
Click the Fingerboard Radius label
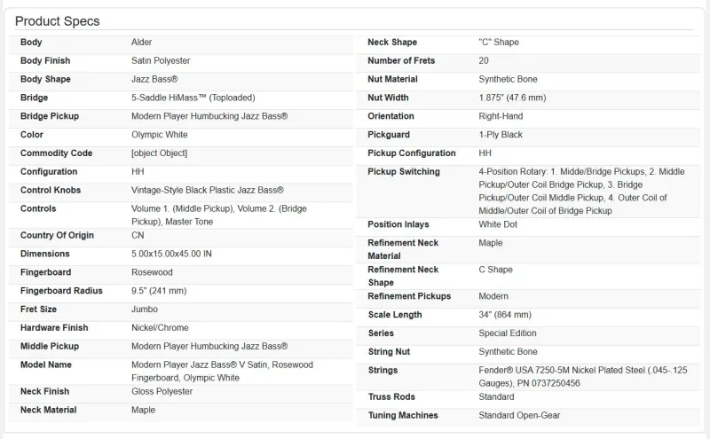[61, 291]
